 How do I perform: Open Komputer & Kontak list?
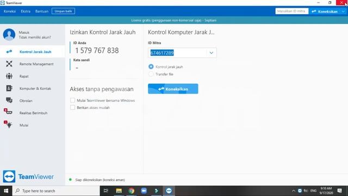[x=33, y=88]
